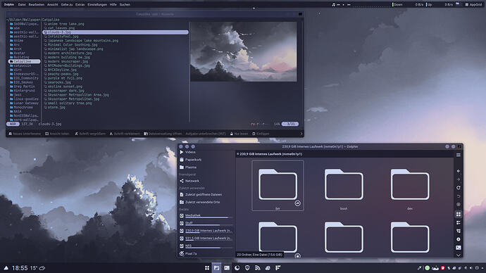Expand the Konsole toolbar overflow chevron
The height and width of the screenshot is (273, 486).
click(301, 134)
